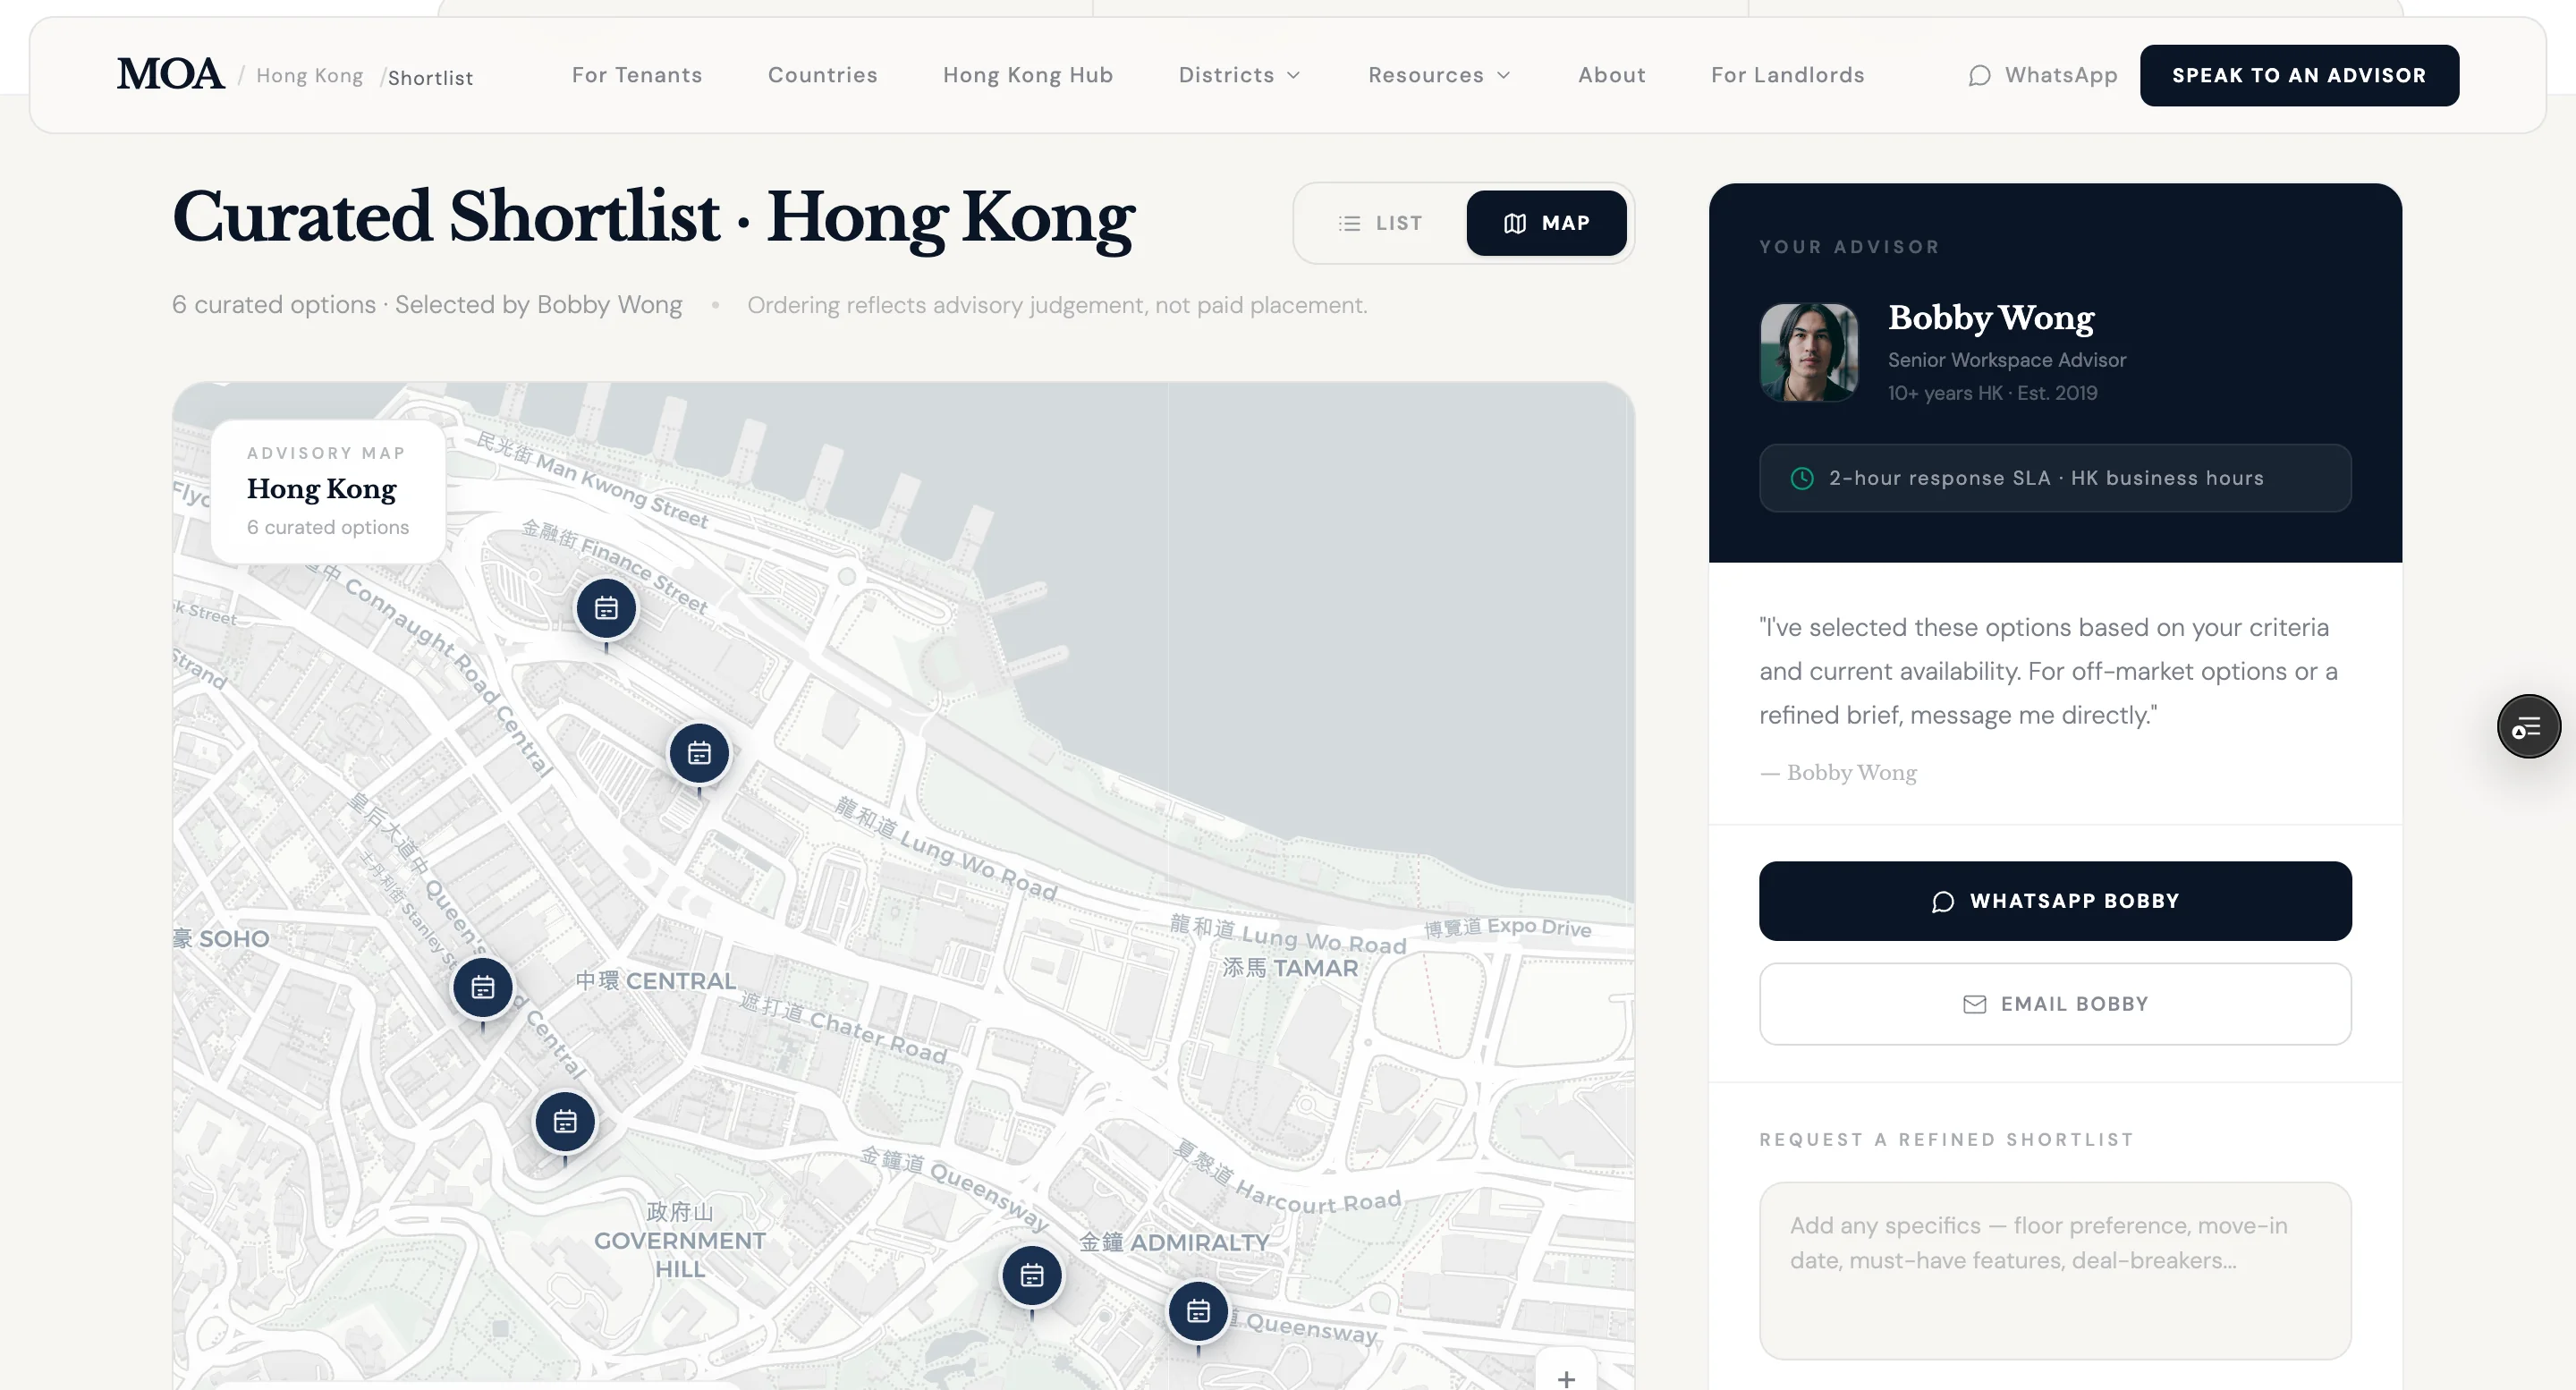Open the map pin on Queensway

click(1198, 1311)
